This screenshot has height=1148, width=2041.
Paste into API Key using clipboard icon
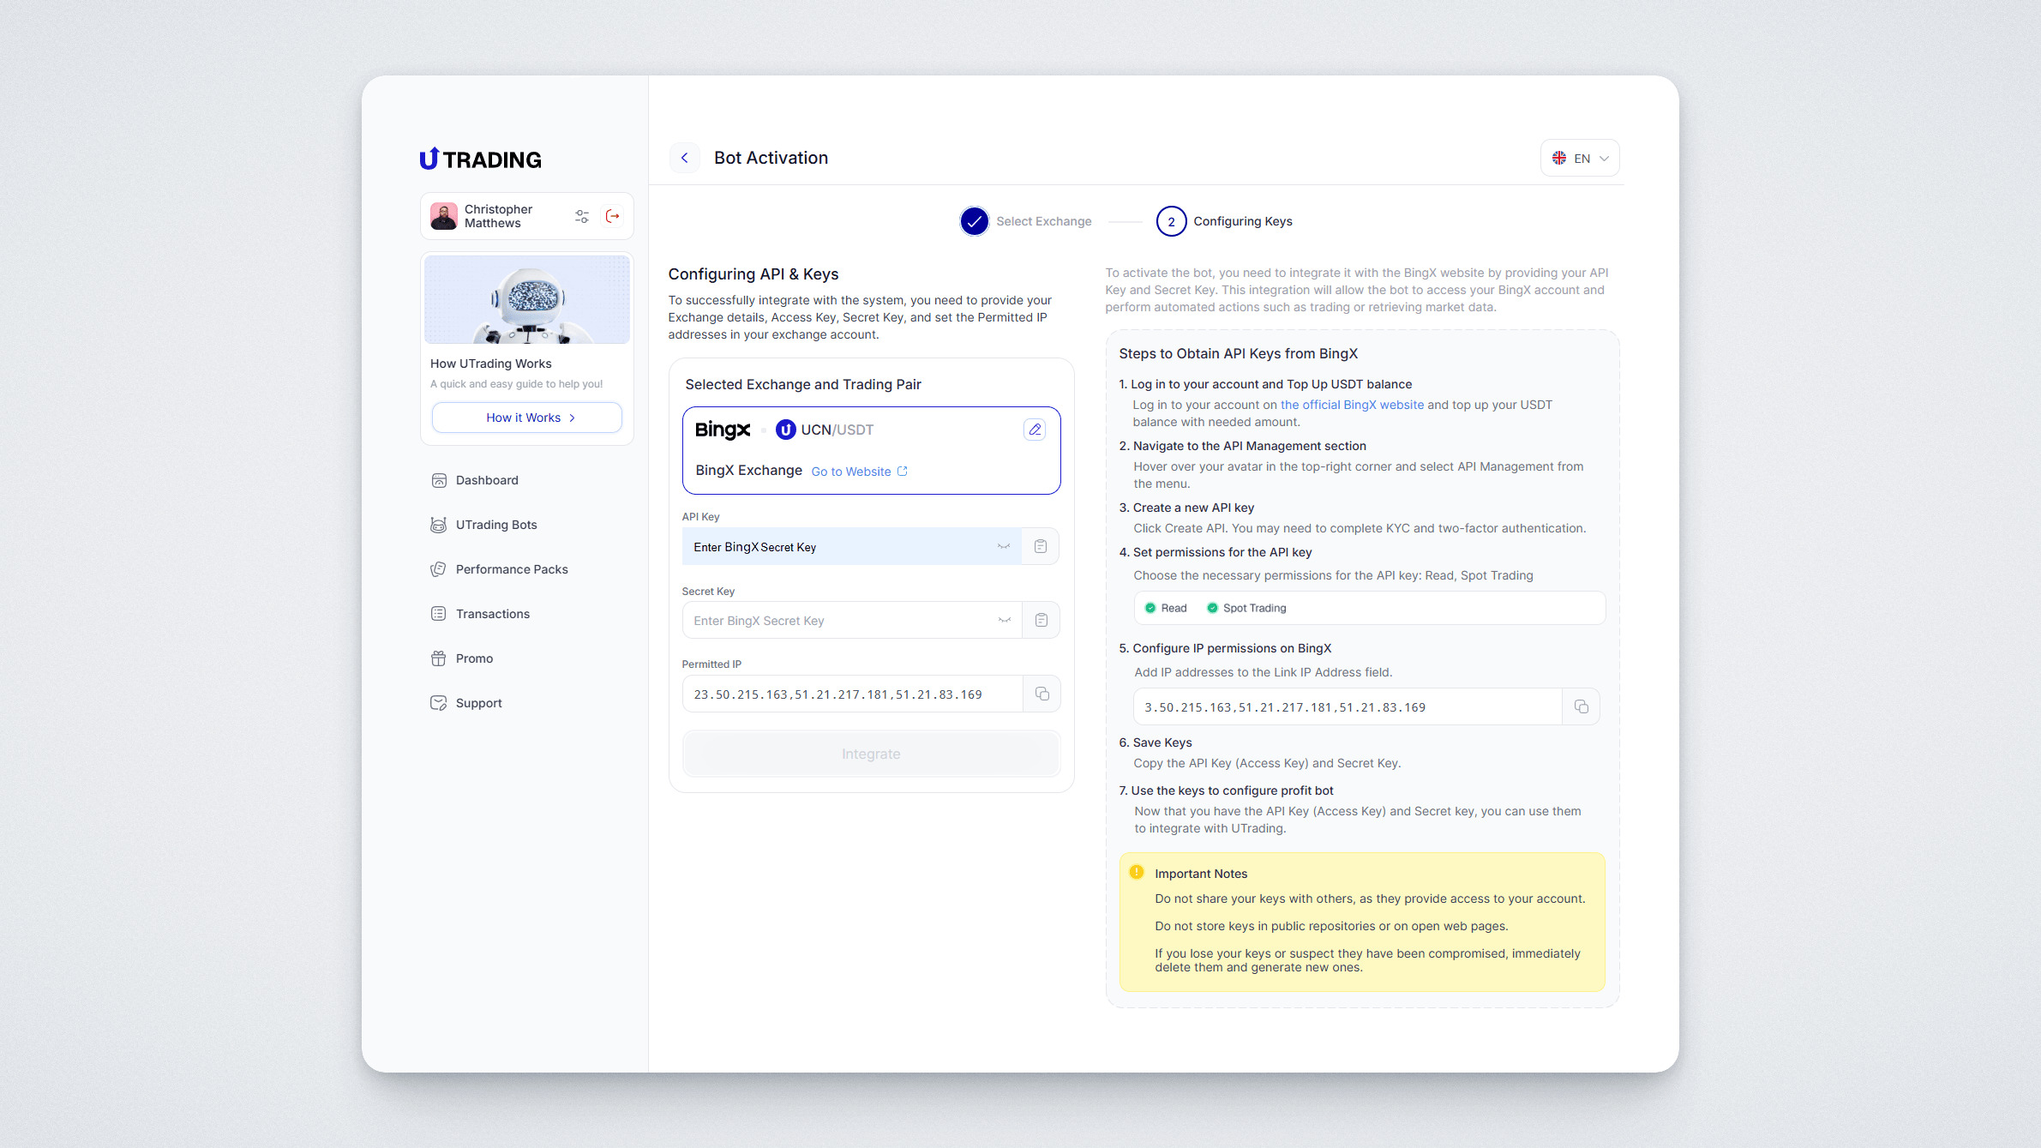pos(1040,547)
